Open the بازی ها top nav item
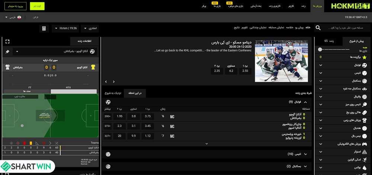 (x=217, y=6)
